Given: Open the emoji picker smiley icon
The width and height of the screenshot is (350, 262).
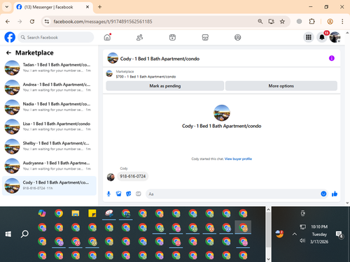Looking at the screenshot, I should [323, 194].
